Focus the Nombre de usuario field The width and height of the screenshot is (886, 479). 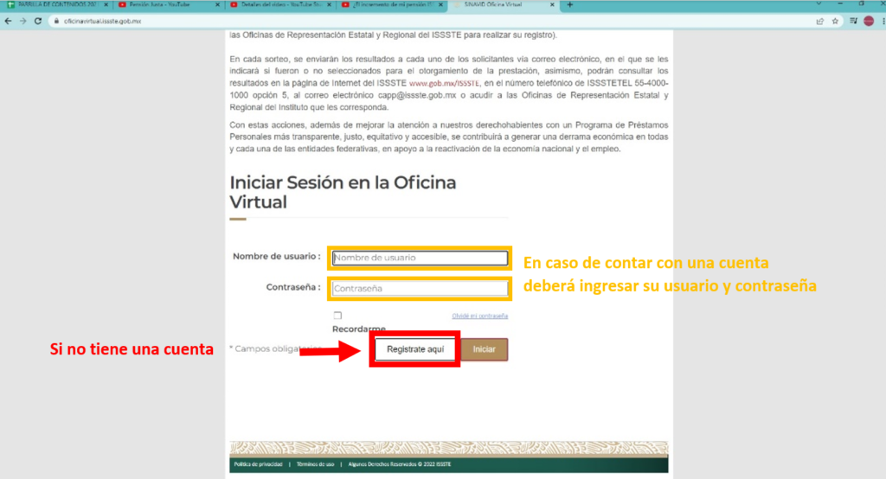[x=420, y=258]
